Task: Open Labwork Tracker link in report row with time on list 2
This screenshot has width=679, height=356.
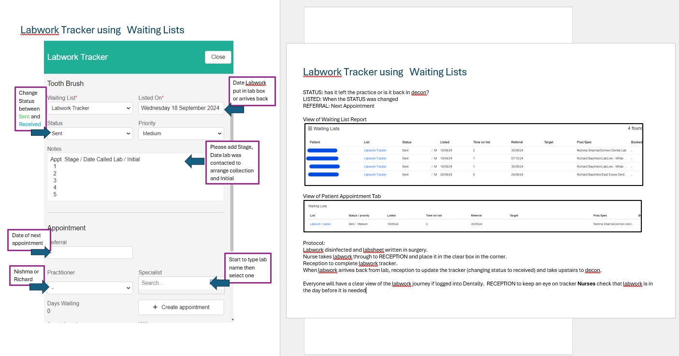Action: [375, 150]
